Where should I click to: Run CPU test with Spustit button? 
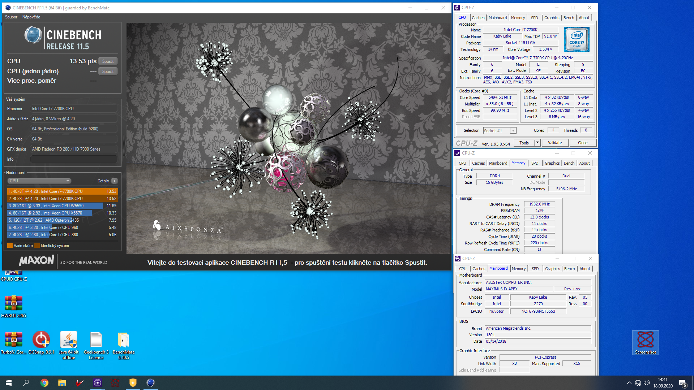point(108,61)
